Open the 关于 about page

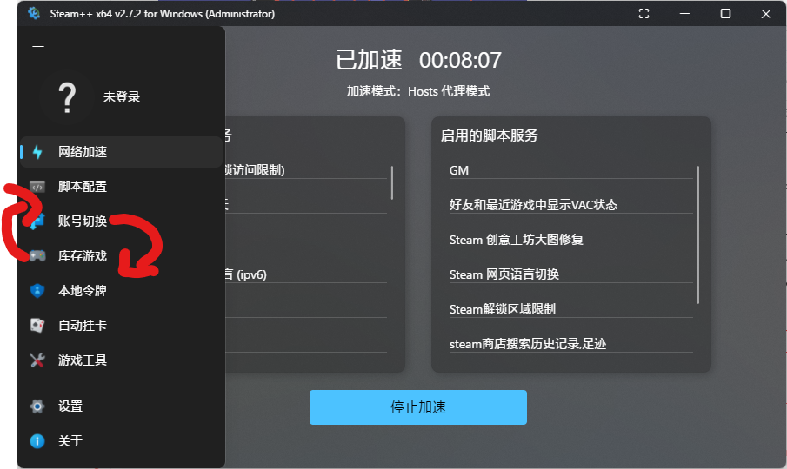[121, 441]
